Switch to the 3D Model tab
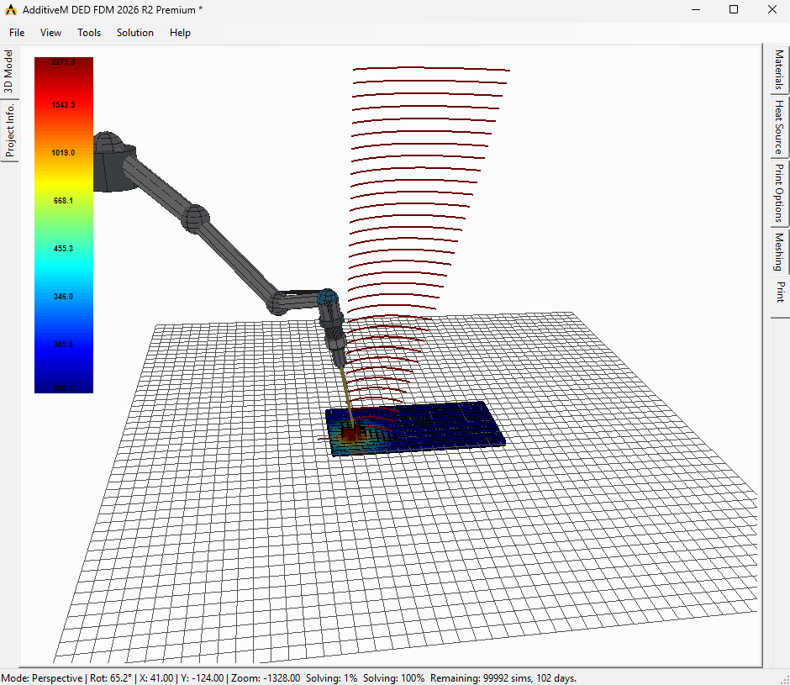790x685 pixels. pos(8,71)
